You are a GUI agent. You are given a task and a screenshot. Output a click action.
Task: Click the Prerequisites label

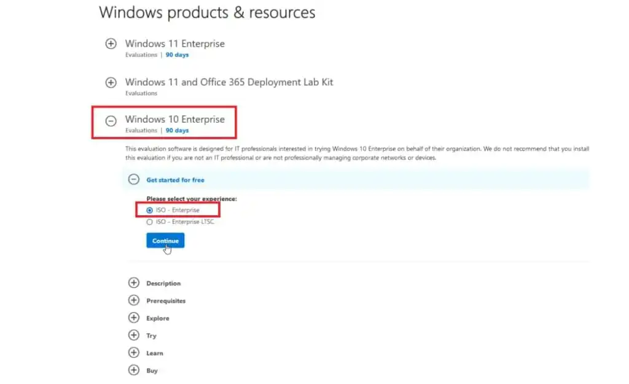[166, 301]
